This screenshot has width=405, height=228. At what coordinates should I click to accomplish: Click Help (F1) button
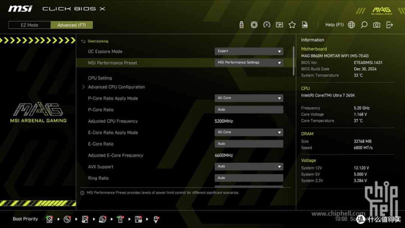coord(334,25)
